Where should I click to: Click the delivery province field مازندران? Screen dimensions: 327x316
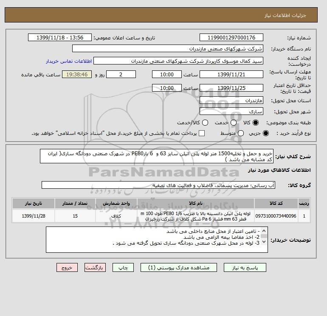231,101
